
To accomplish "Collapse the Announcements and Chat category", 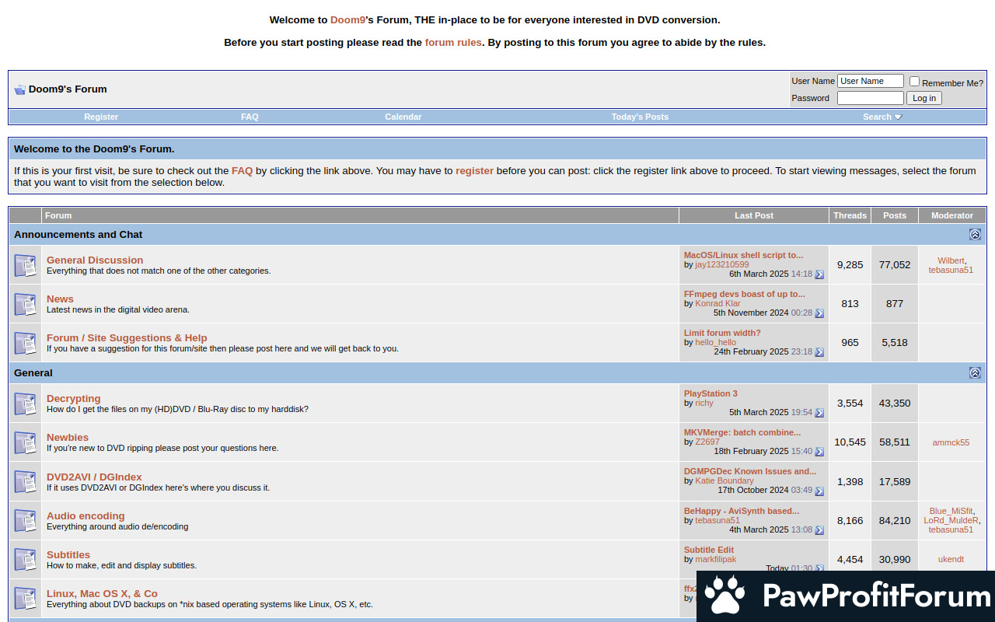I will 975,235.
